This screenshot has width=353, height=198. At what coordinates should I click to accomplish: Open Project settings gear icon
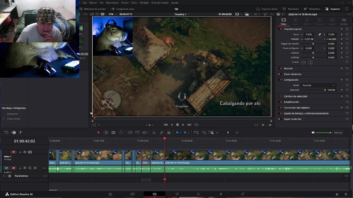point(346,194)
